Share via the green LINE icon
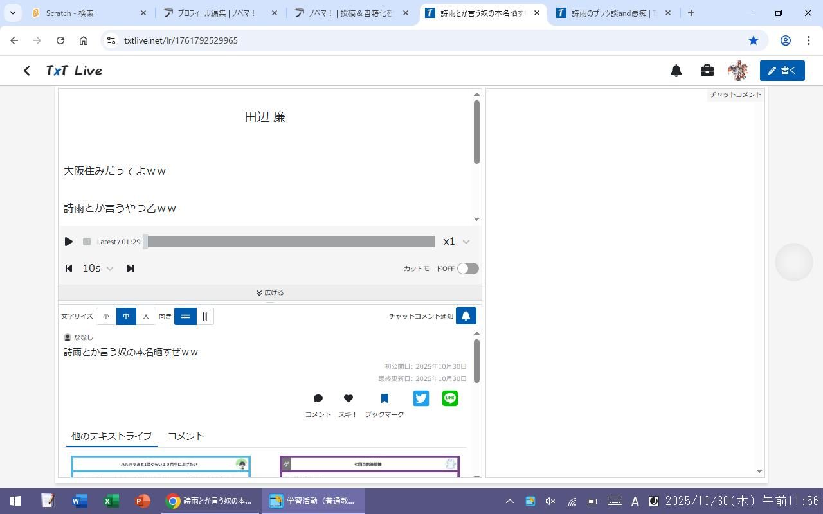Viewport: 823px width, 514px height. click(450, 398)
